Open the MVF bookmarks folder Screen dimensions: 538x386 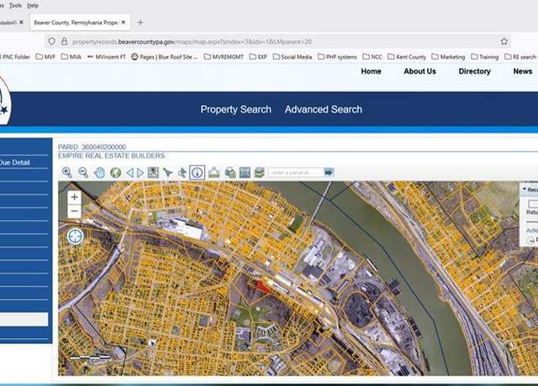(x=45, y=57)
